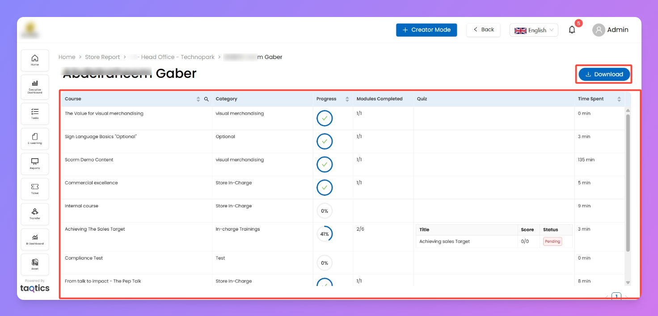Click completed checkmark for Scorm Demo Content

[325, 164]
